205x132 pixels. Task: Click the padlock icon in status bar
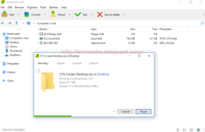(x=178, y=130)
